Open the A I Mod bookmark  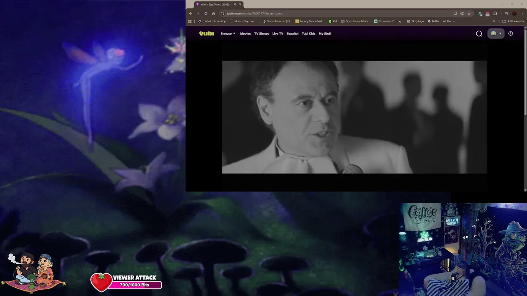(x=450, y=21)
